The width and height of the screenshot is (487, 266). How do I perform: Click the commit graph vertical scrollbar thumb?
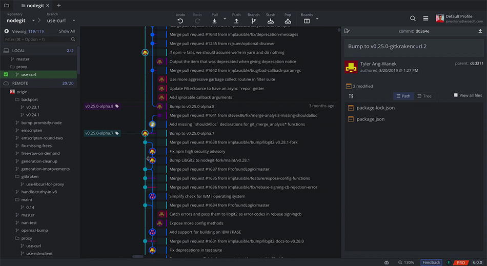point(339,30)
